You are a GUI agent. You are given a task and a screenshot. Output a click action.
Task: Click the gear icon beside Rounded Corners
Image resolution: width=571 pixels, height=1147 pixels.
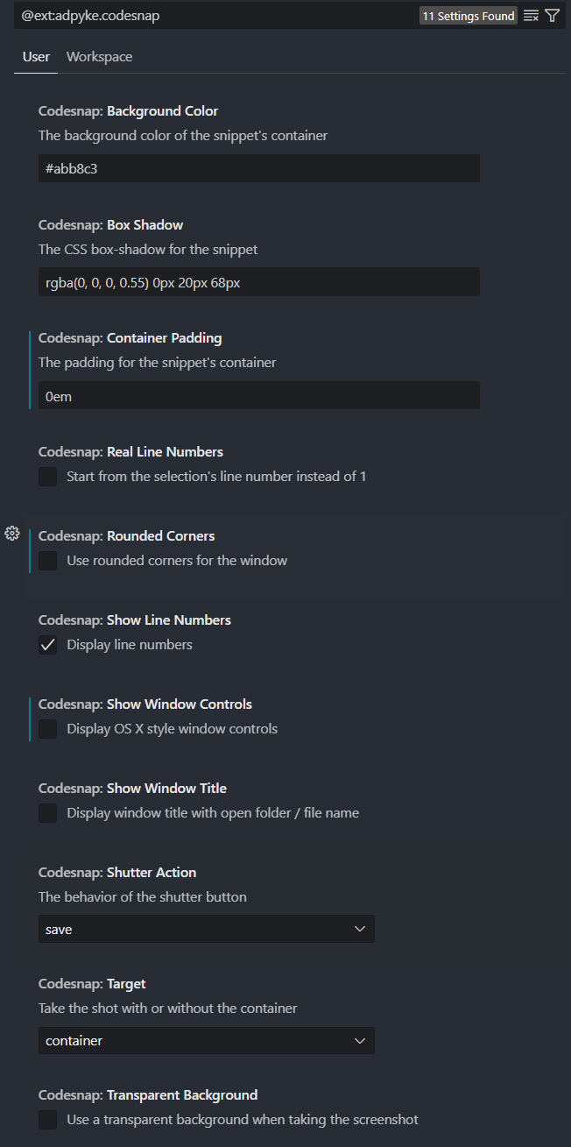coord(12,533)
